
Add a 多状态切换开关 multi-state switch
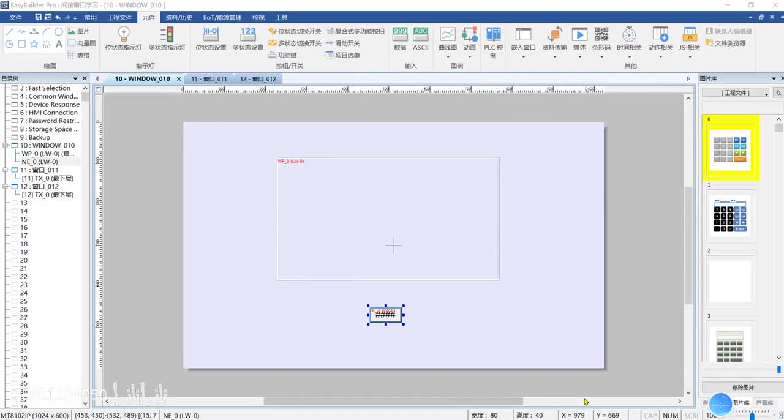[295, 43]
